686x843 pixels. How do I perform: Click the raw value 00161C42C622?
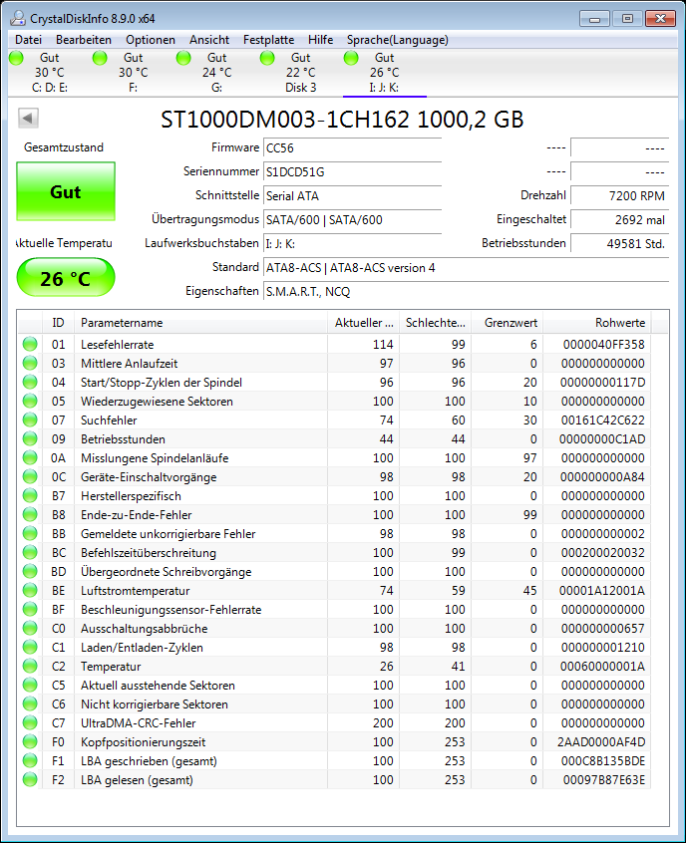[602, 420]
